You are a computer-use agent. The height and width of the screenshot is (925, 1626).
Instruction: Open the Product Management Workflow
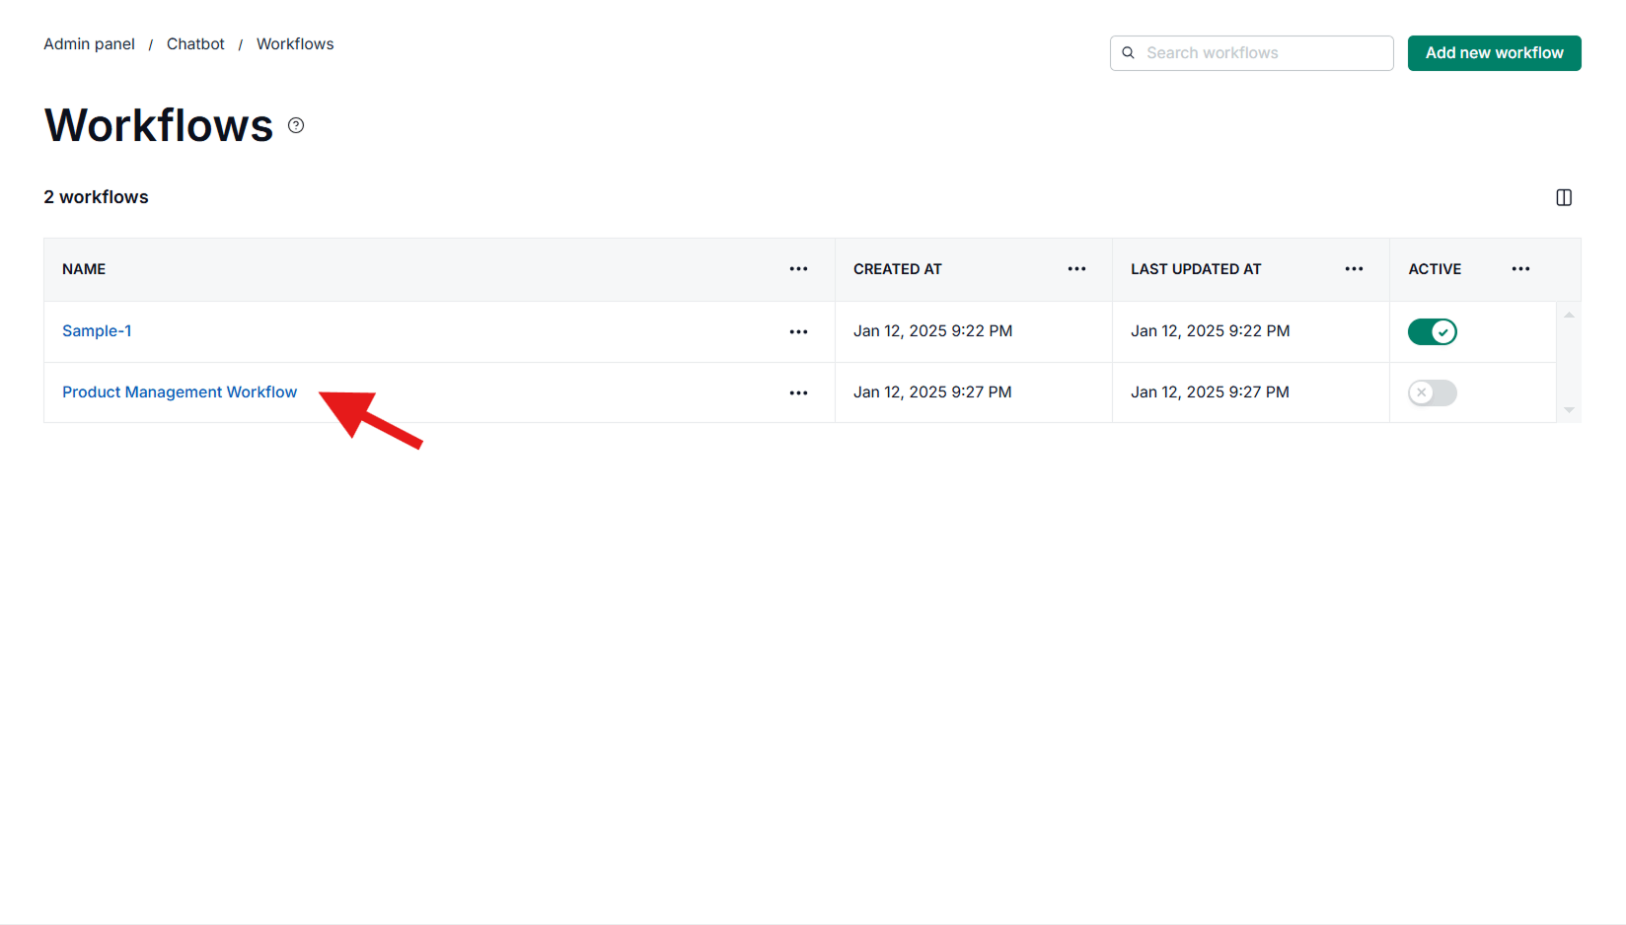[x=180, y=391]
